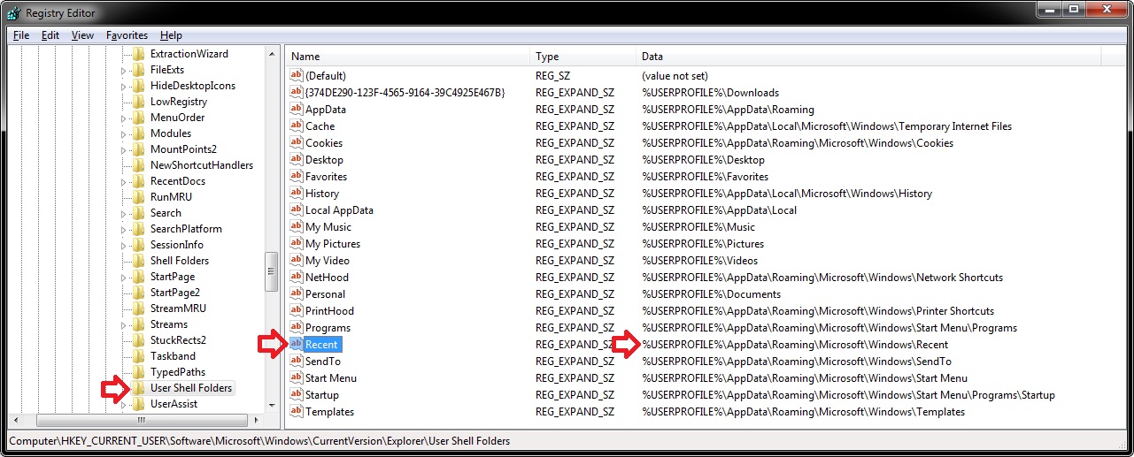This screenshot has height=457, width=1134.
Task: Click the tree pane vertical scrollbar thumb
Action: tap(272, 272)
